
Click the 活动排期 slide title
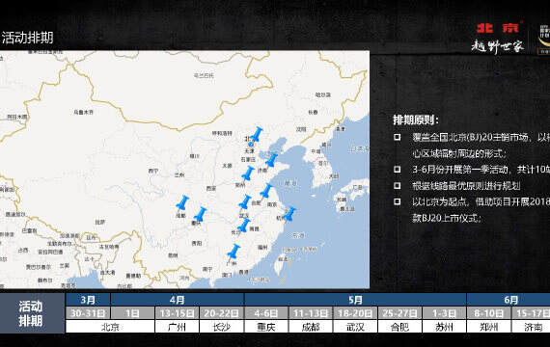pos(27,38)
